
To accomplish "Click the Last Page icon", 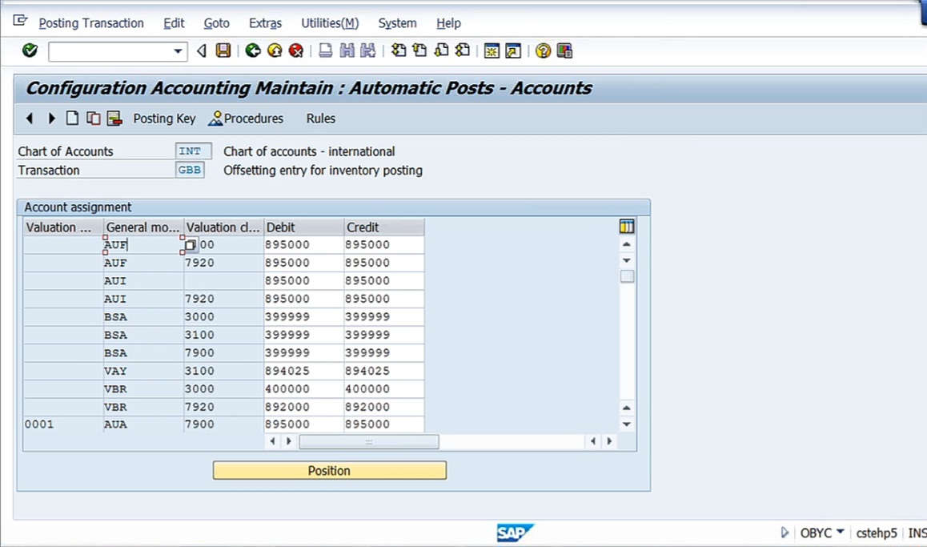I will (x=463, y=51).
